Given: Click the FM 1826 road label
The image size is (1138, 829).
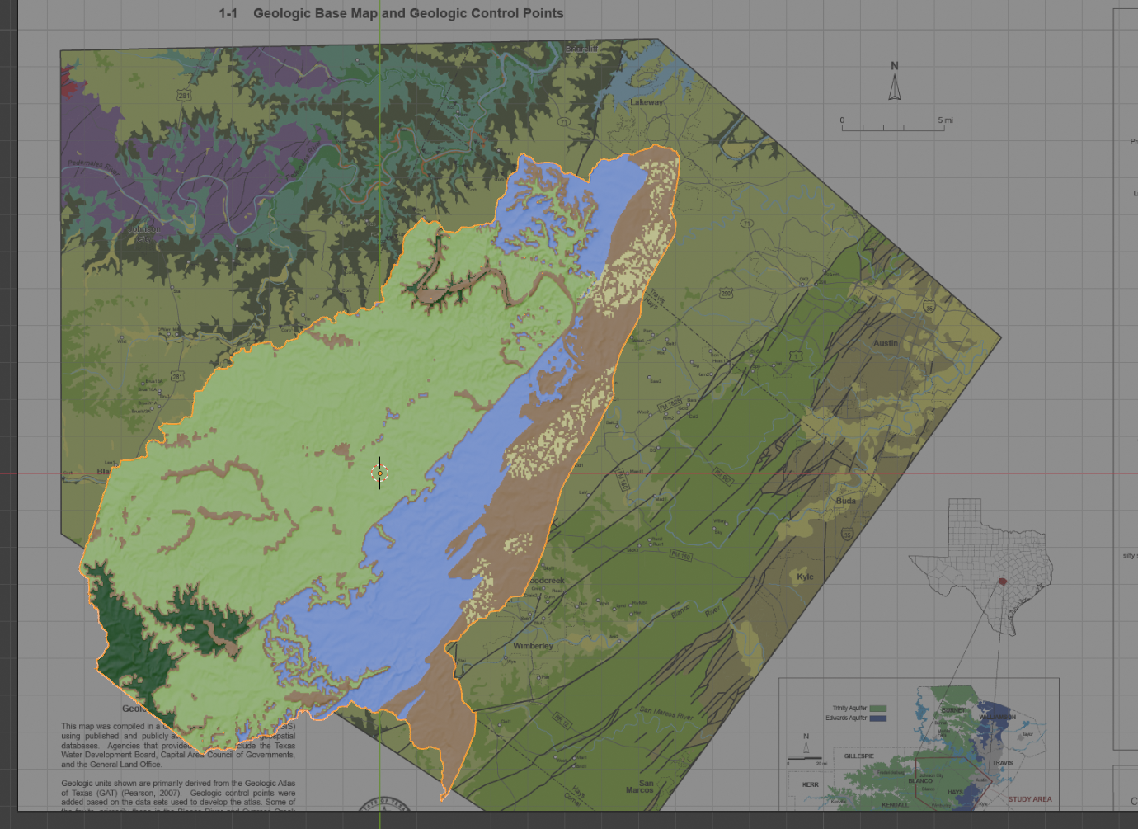Looking at the screenshot, I should click(670, 405).
